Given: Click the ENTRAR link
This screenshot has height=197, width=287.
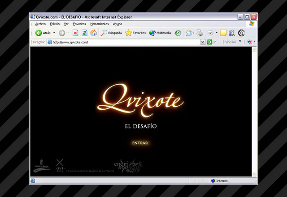Looking at the screenshot, I should pyautogui.click(x=140, y=143).
